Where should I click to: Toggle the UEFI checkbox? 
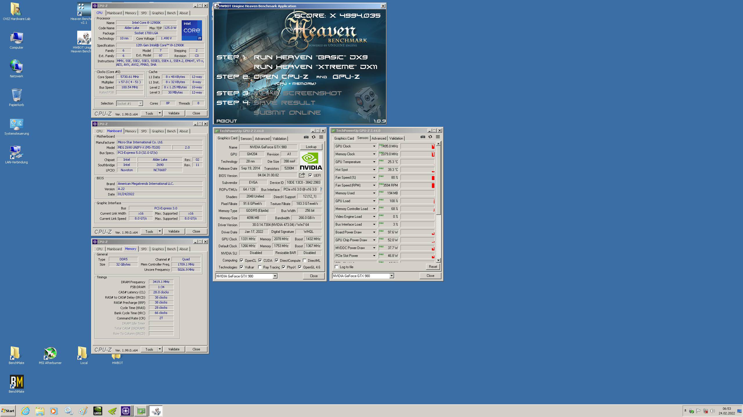coord(310,175)
